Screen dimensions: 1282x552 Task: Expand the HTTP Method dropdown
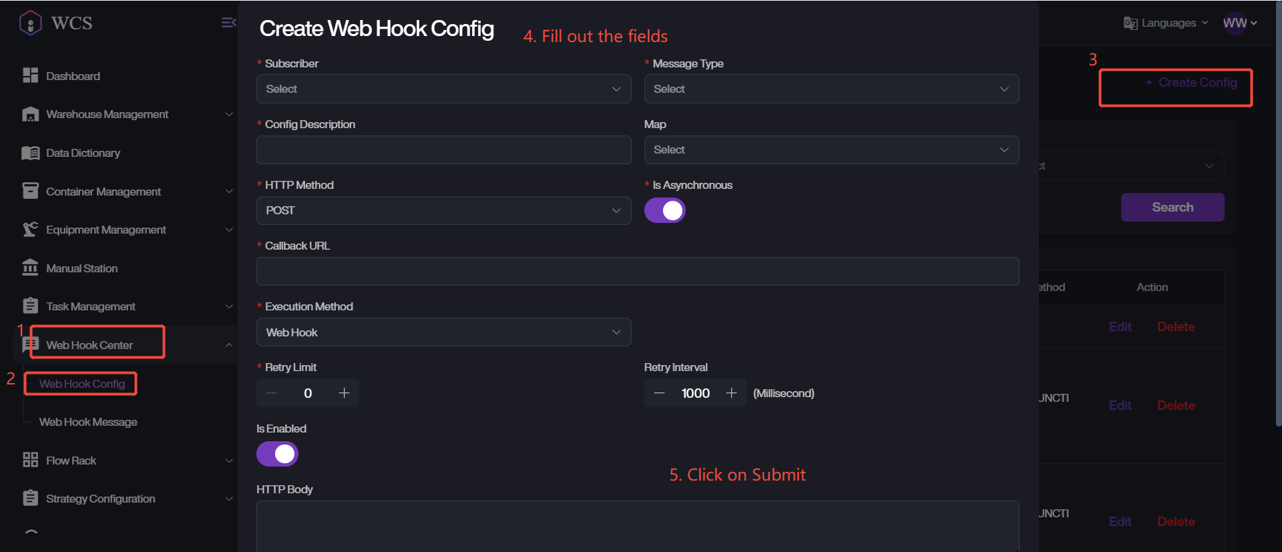443,210
